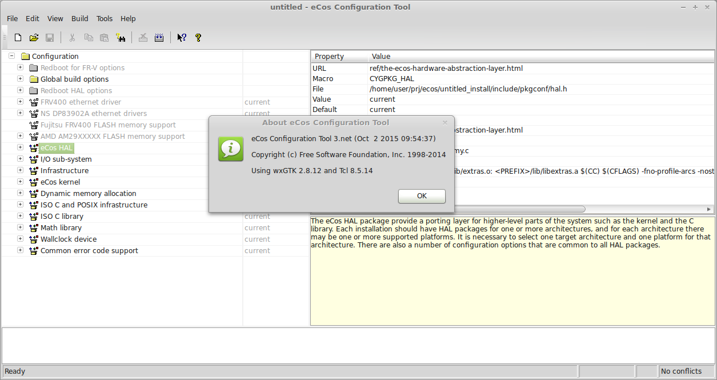The image size is (717, 380).
Task: Paste from clipboard using the toolbar
Action: (x=104, y=38)
